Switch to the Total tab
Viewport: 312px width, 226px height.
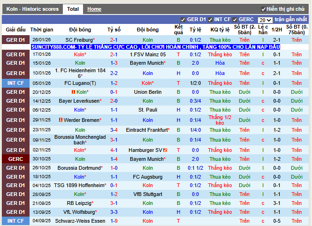point(73,9)
